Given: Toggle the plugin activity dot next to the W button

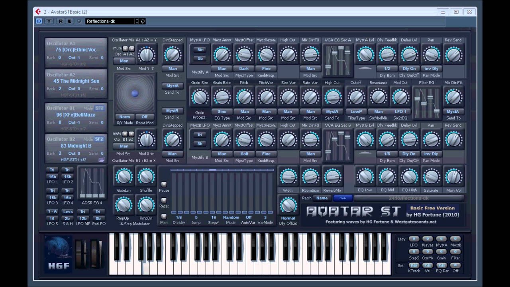Looking at the screenshot, I should [x=79, y=21].
